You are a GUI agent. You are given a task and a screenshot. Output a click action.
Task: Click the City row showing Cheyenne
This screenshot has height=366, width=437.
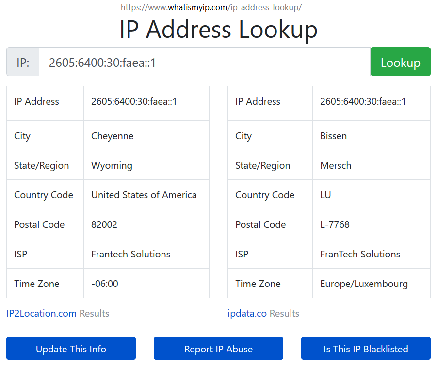click(112, 136)
